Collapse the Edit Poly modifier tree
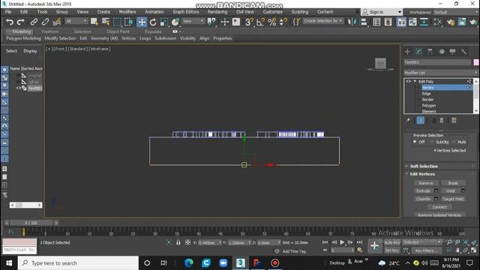Screen dimensions: 480x270 tap(415, 82)
